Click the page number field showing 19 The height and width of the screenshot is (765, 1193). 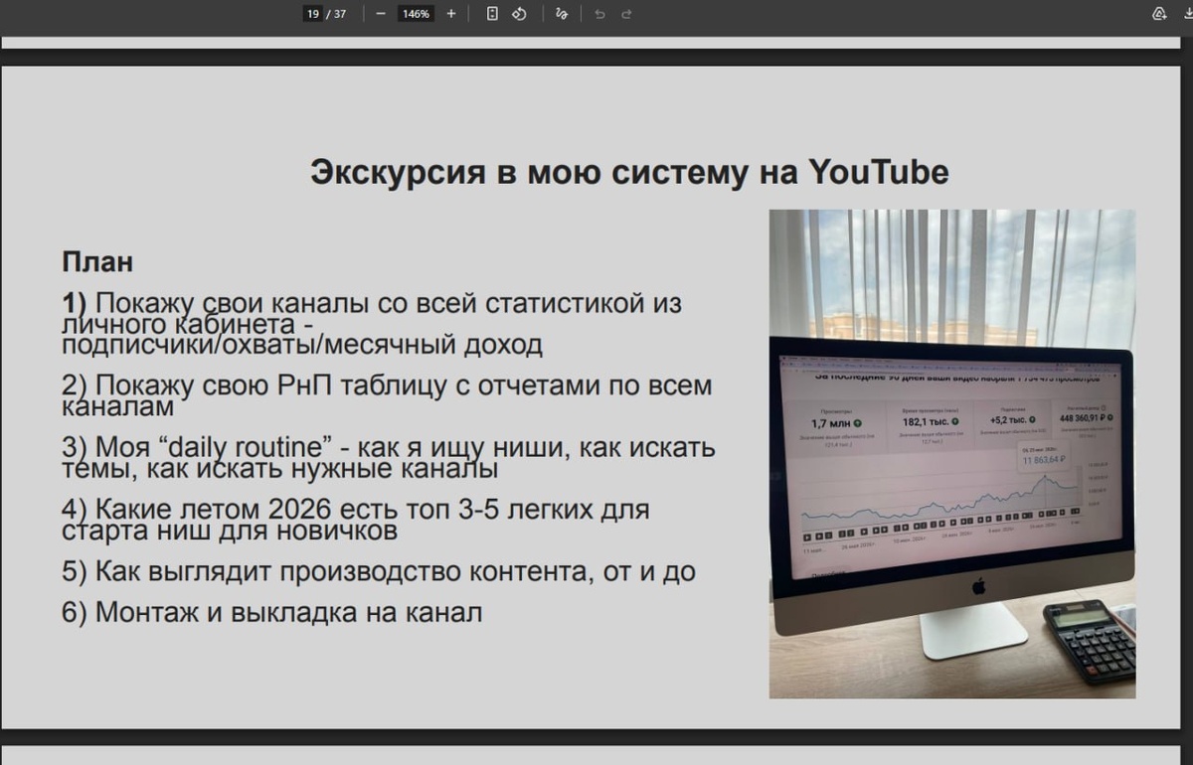coord(313,14)
